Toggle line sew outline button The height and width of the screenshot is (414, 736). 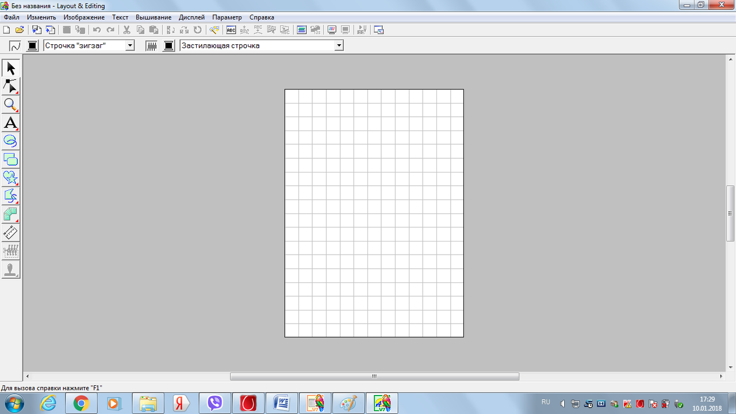pos(16,46)
